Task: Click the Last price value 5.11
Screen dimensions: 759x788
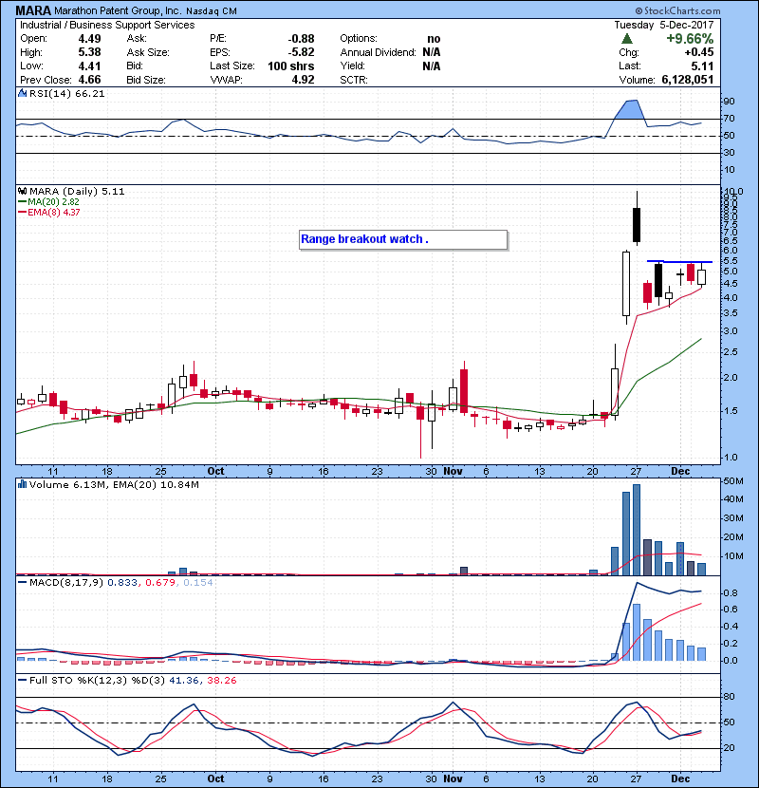Action: pos(702,66)
